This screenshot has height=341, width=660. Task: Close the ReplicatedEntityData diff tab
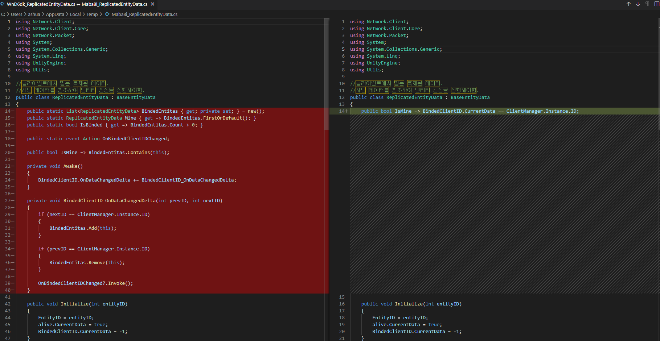click(152, 4)
